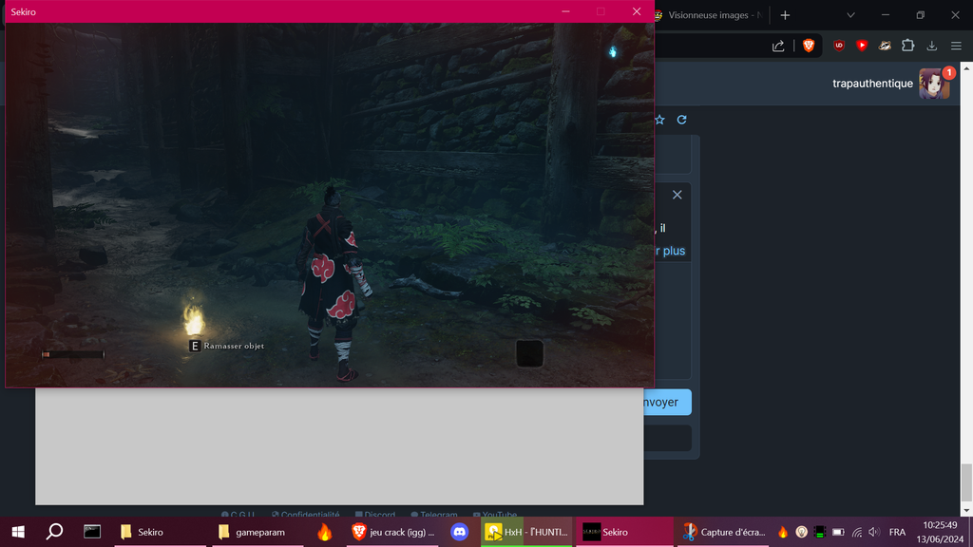
Task: Toggle the FRA keyboard language indicator
Action: click(x=897, y=533)
